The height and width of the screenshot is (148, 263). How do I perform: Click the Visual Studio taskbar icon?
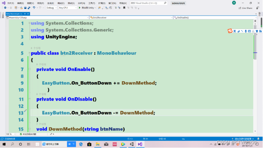[x=140, y=144]
